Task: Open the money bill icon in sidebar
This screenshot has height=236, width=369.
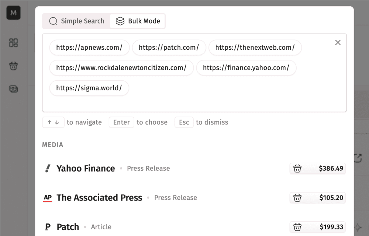Action: (13, 89)
